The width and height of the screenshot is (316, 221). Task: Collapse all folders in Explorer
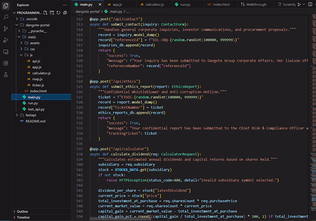coord(65,13)
